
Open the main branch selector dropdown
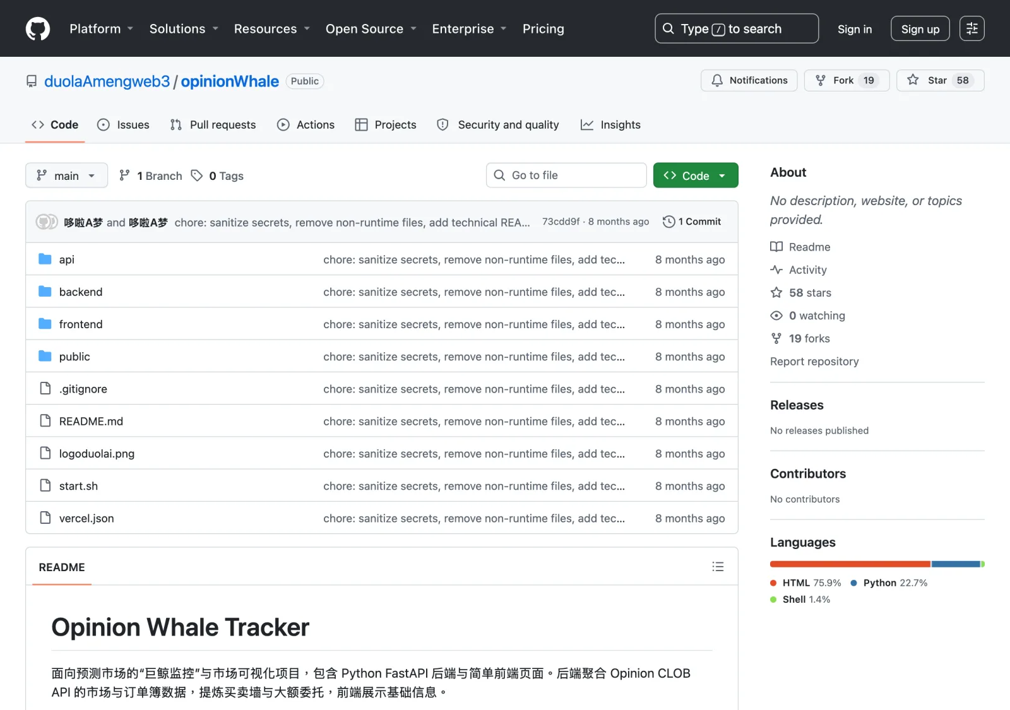(66, 175)
